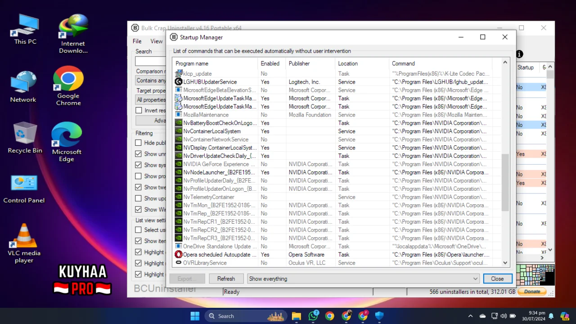Click the OneDrive cloud tray icon
The height and width of the screenshot is (324, 576).
click(482, 316)
